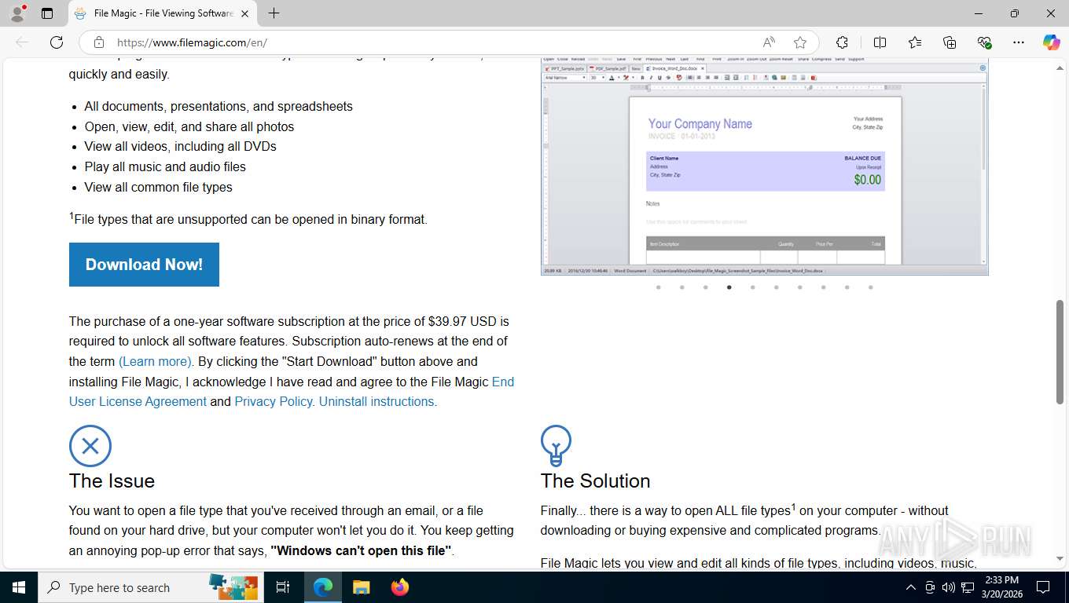Select the second carousel dot
This screenshot has height=603, width=1069.
(x=682, y=287)
